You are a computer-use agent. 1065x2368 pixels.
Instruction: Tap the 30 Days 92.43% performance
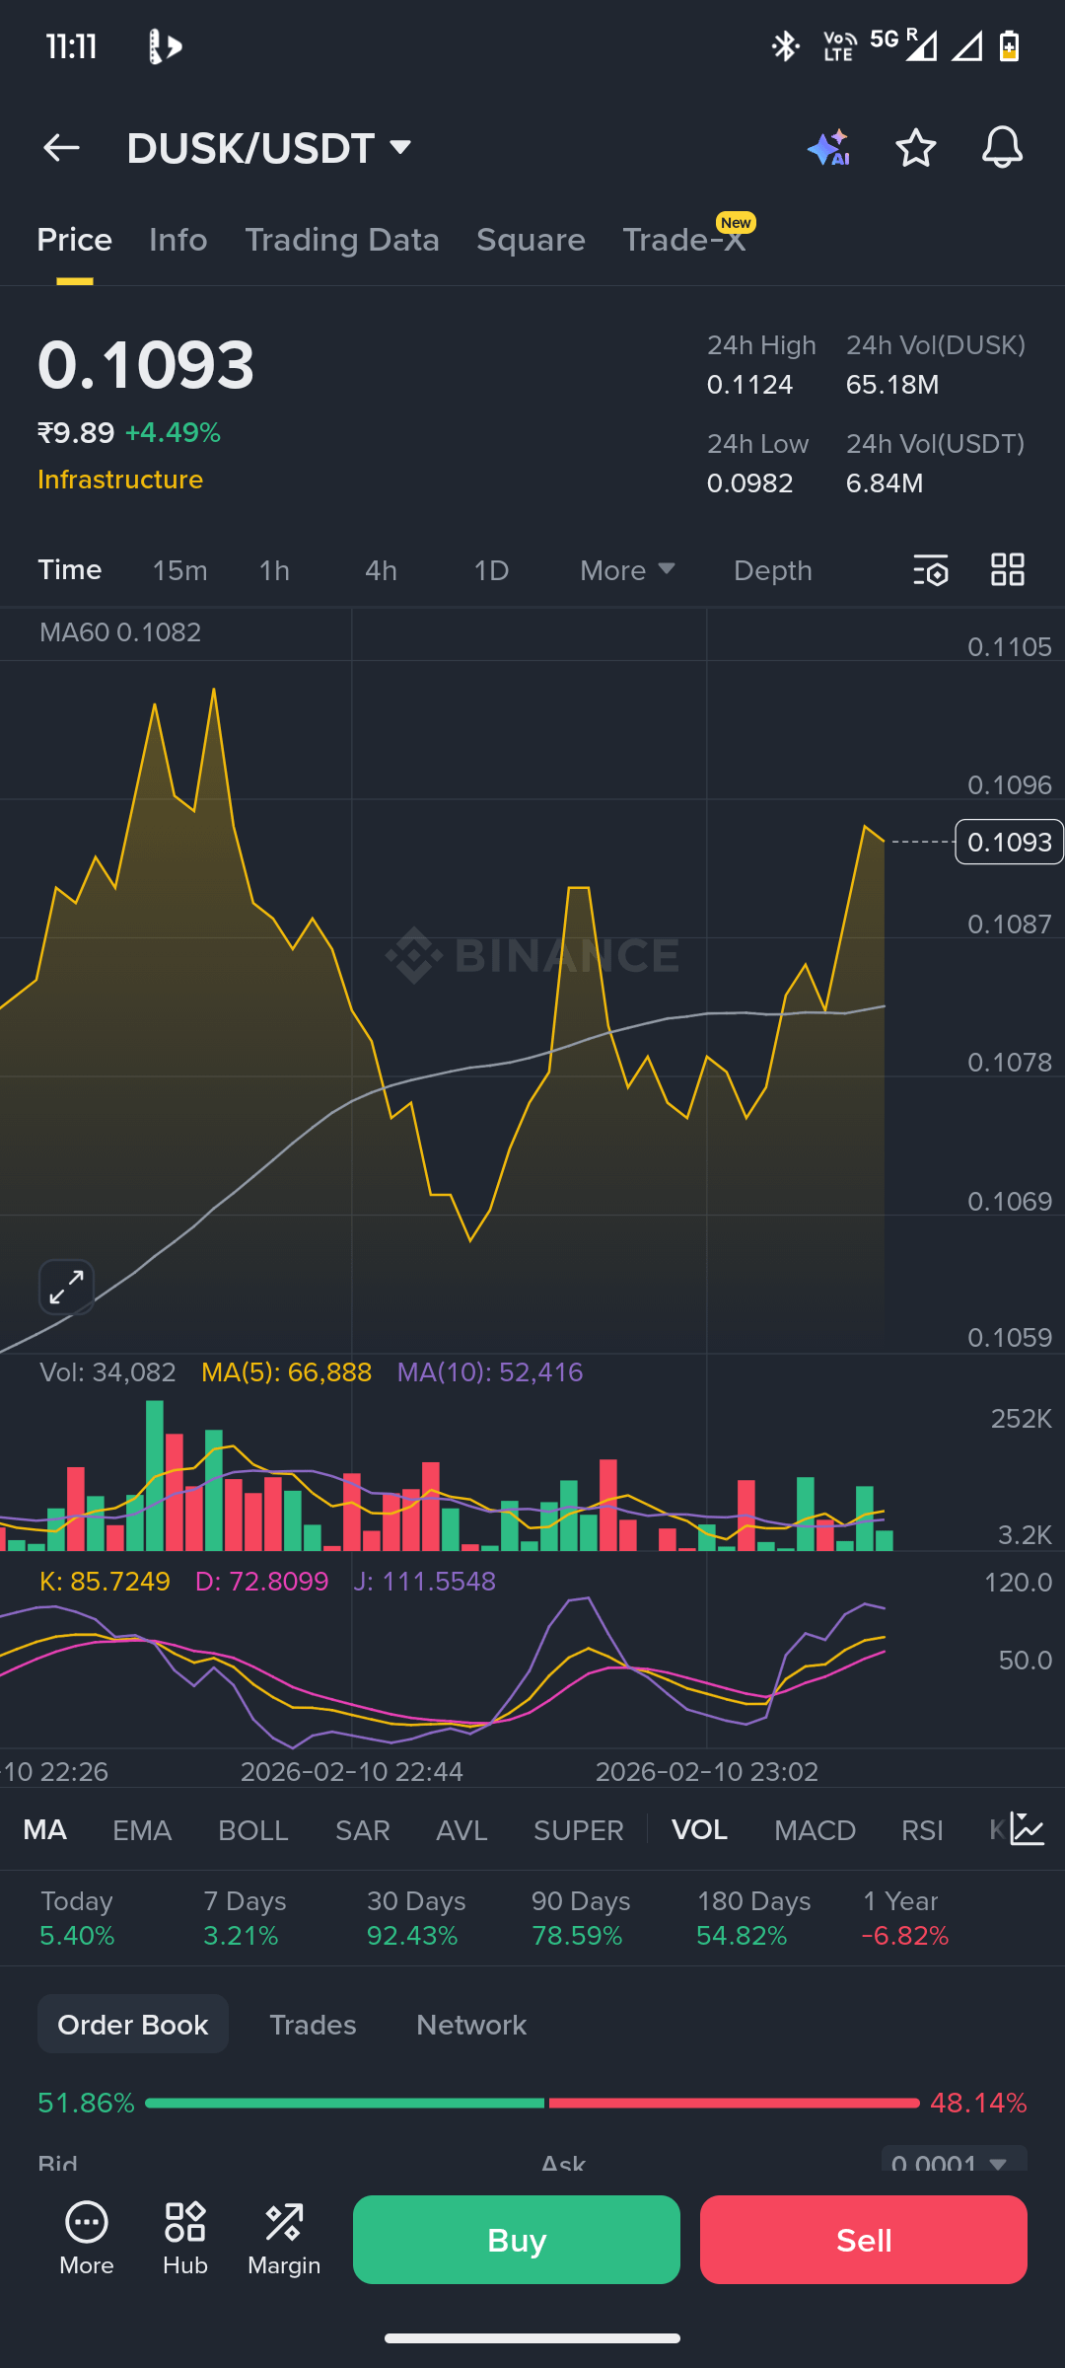tap(414, 1918)
